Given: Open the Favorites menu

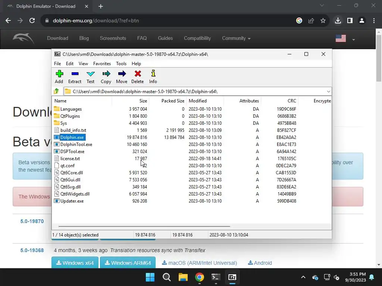Looking at the screenshot, I should point(102,63).
